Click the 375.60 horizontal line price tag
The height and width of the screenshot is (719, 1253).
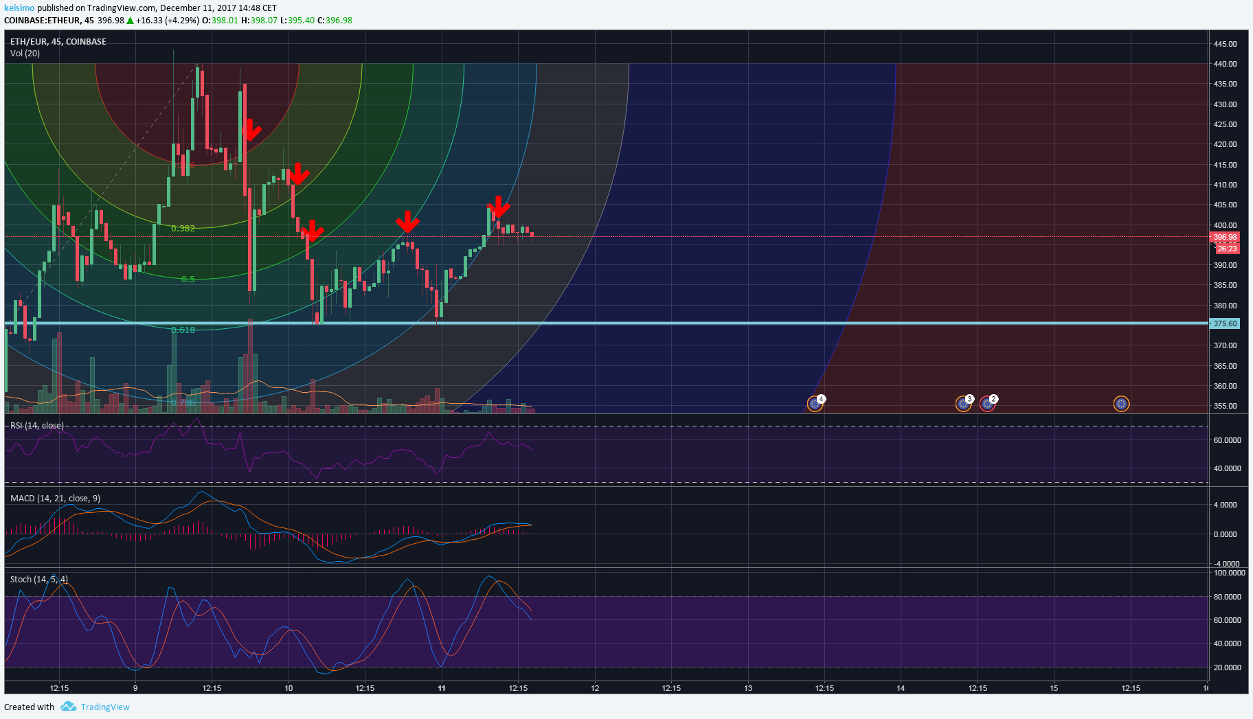tap(1224, 323)
